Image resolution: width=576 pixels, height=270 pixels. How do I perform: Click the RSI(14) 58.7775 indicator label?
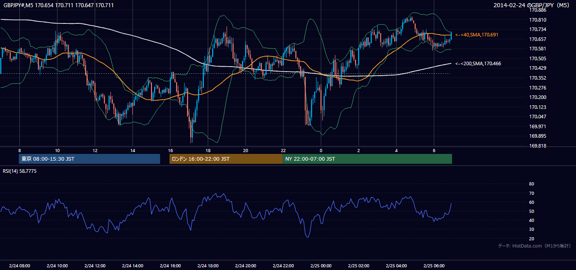(x=20, y=171)
